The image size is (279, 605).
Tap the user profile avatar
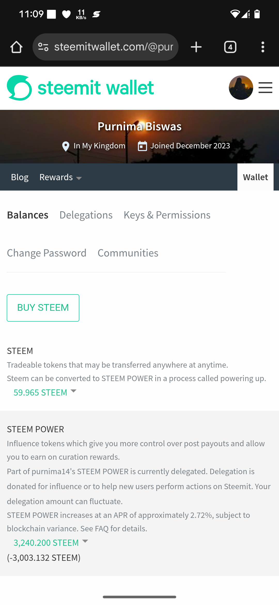(x=241, y=88)
